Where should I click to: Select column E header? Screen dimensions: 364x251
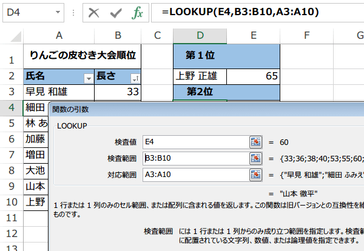pyautogui.click(x=253, y=36)
